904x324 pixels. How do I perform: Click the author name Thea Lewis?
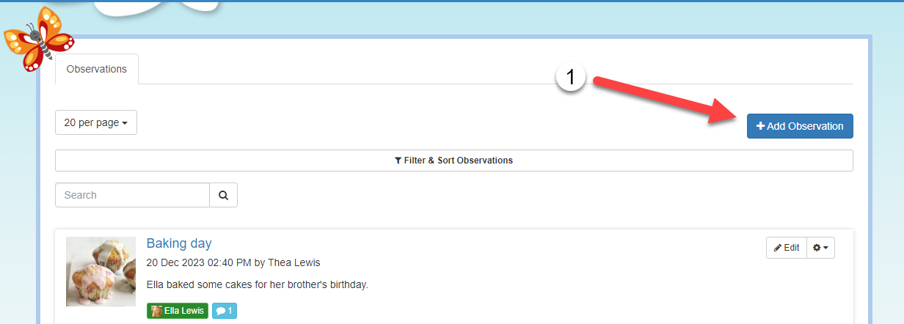294,262
